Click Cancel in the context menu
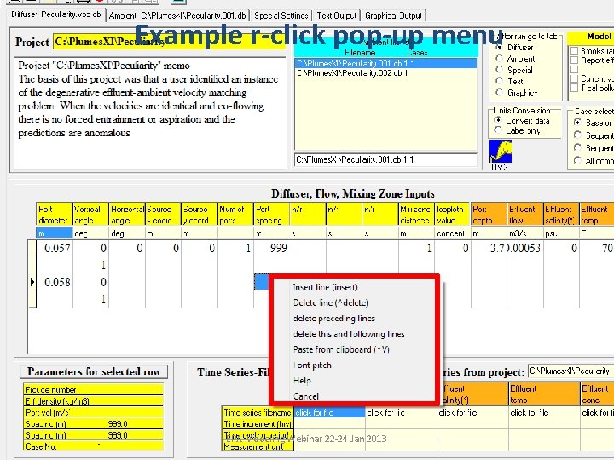Image resolution: width=614 pixels, height=460 pixels. coord(306,396)
